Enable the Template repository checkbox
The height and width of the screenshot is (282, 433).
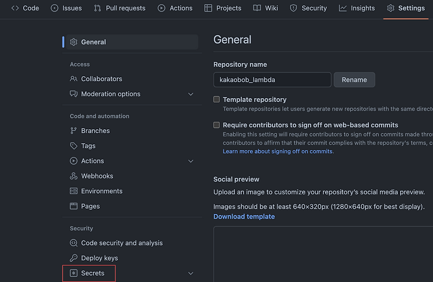(x=216, y=99)
